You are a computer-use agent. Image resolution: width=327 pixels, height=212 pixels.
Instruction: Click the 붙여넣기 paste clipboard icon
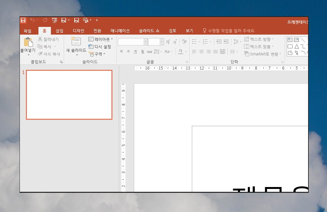coord(29,42)
